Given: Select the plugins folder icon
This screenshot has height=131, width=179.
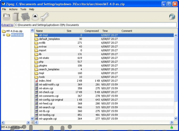Looking at the screenshot, I should tap(36, 66).
